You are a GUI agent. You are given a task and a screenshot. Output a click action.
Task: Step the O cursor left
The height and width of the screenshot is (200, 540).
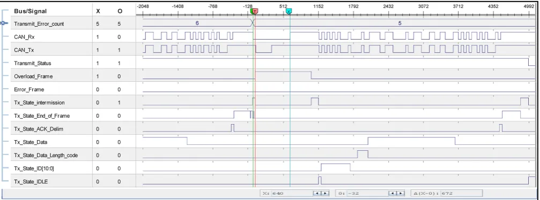(x=393, y=193)
